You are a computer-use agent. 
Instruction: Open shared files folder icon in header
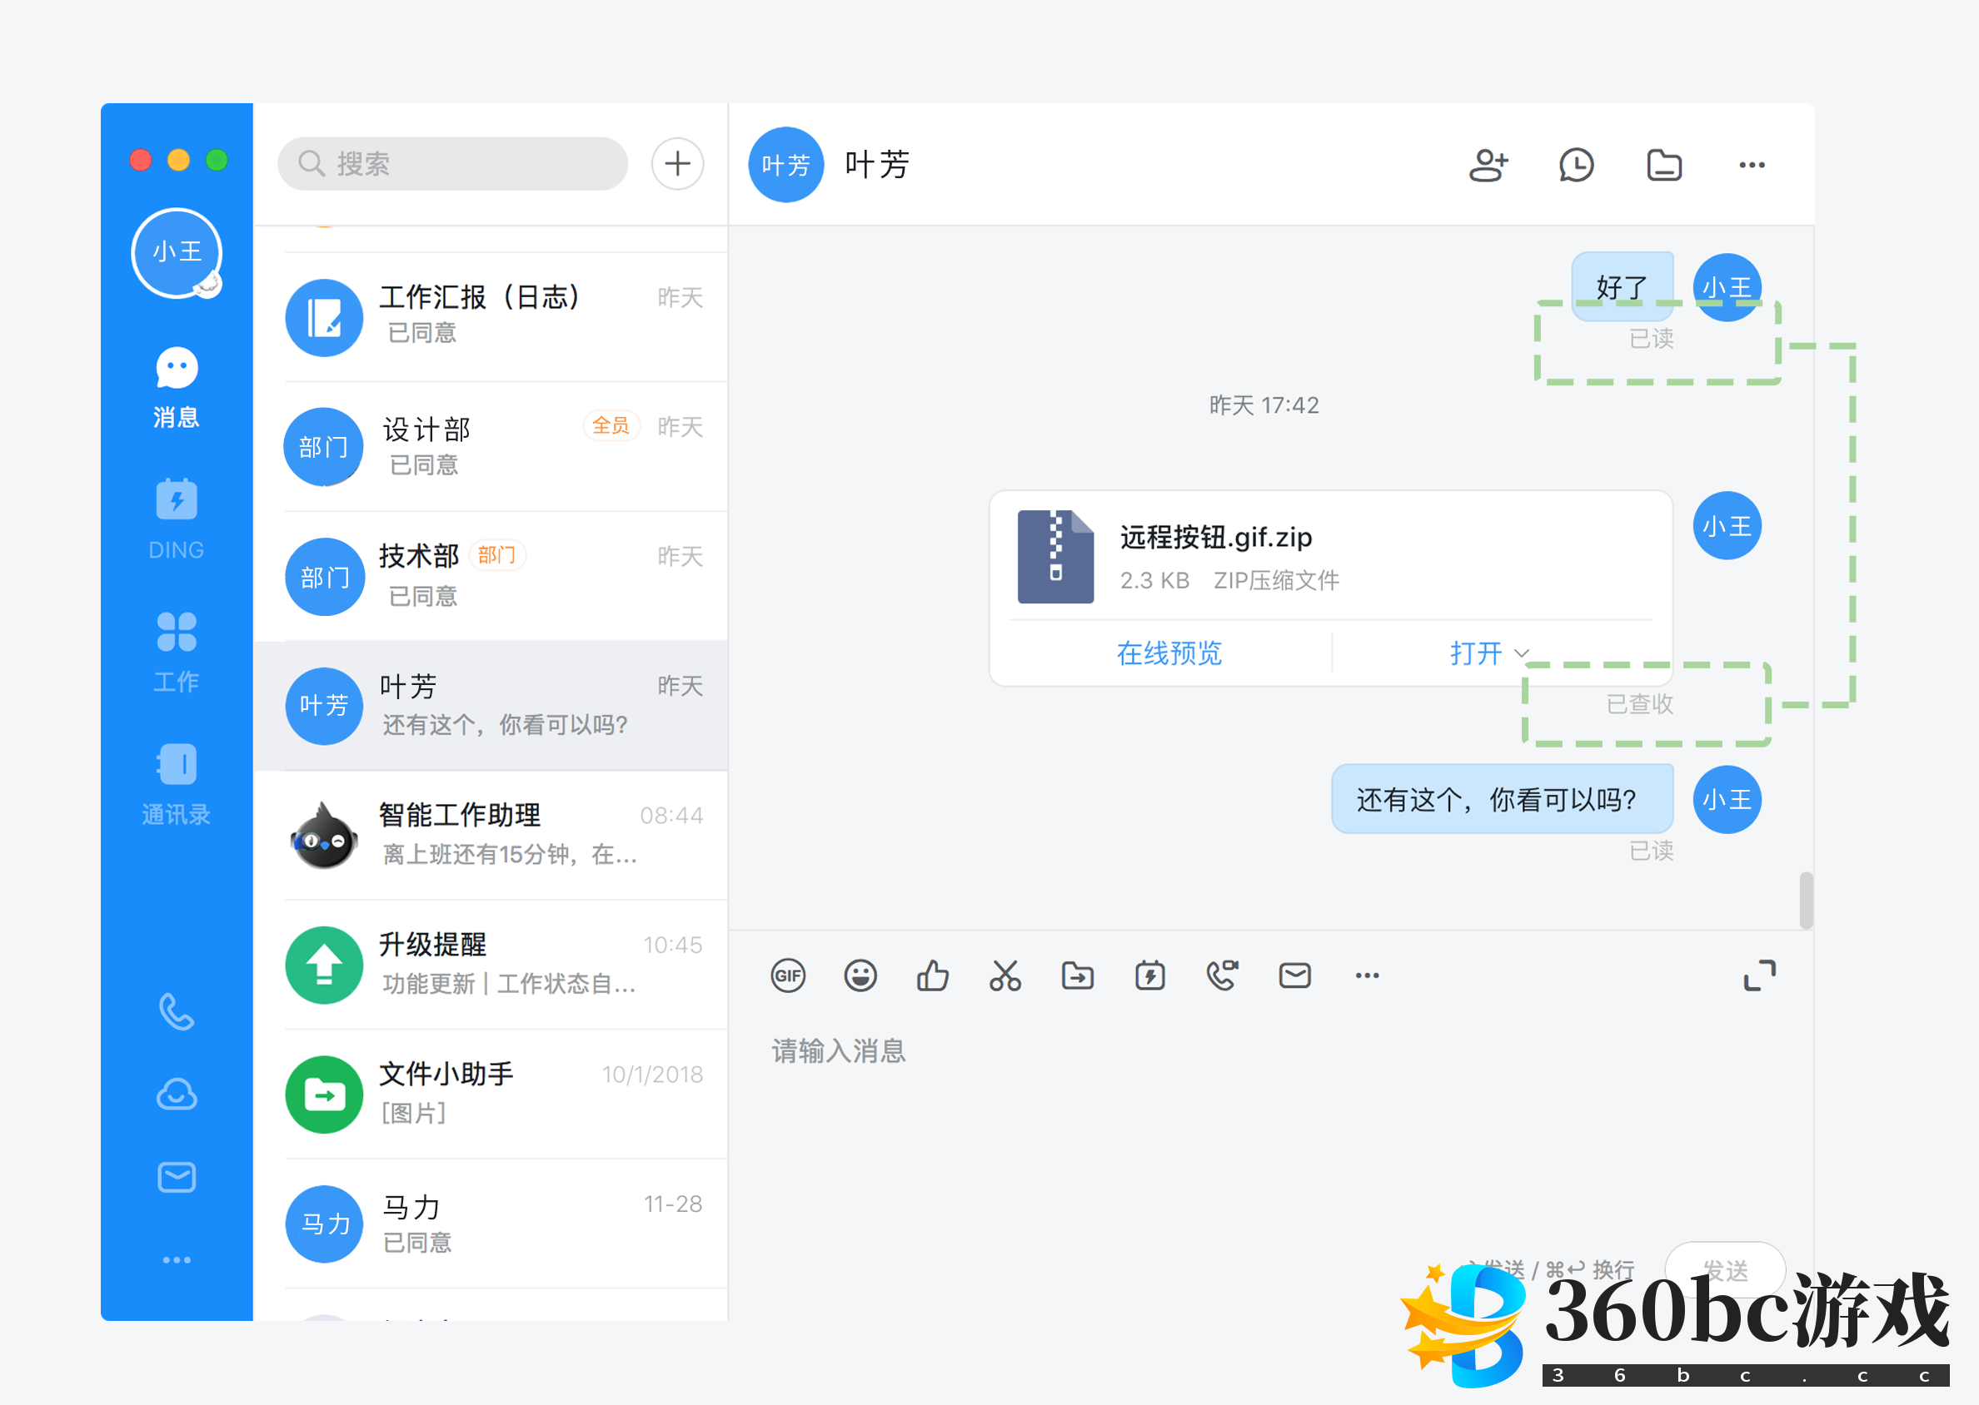(1664, 164)
